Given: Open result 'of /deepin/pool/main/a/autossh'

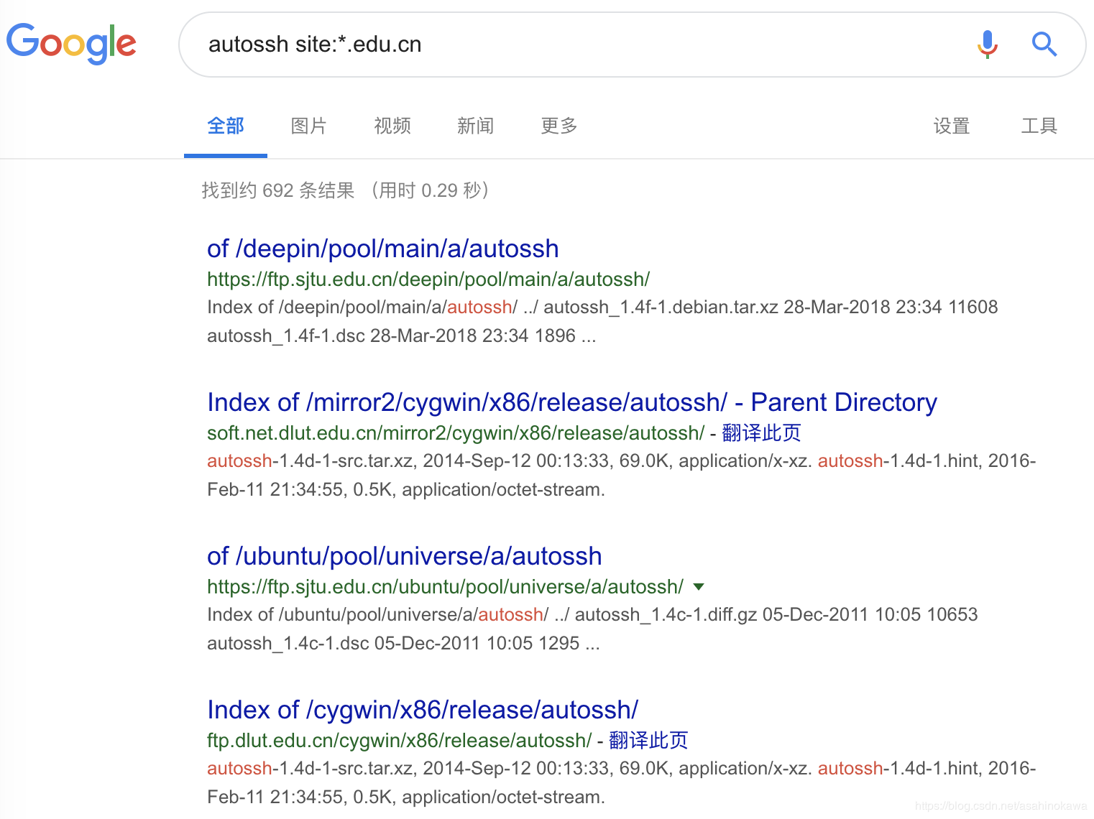Looking at the screenshot, I should click(x=383, y=249).
